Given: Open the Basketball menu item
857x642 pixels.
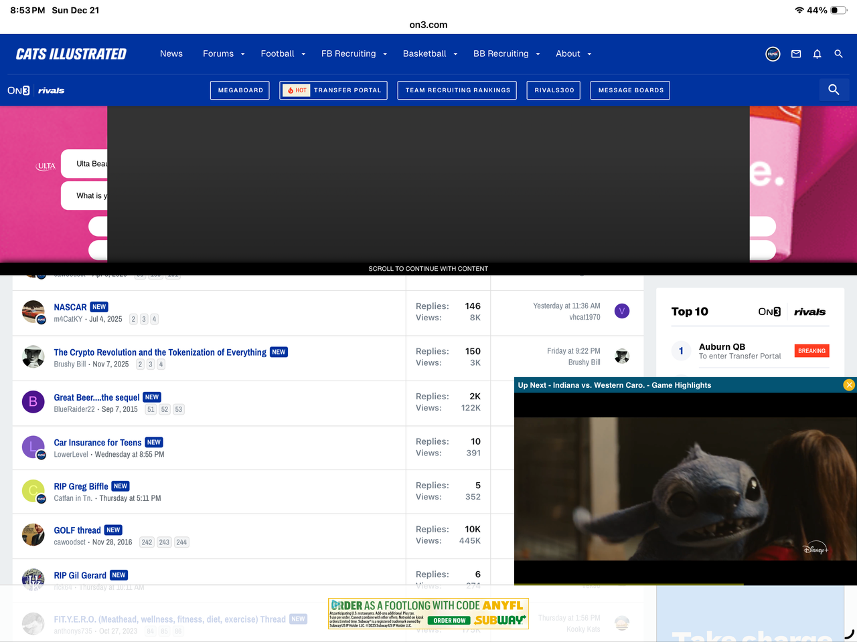Looking at the screenshot, I should pos(424,54).
